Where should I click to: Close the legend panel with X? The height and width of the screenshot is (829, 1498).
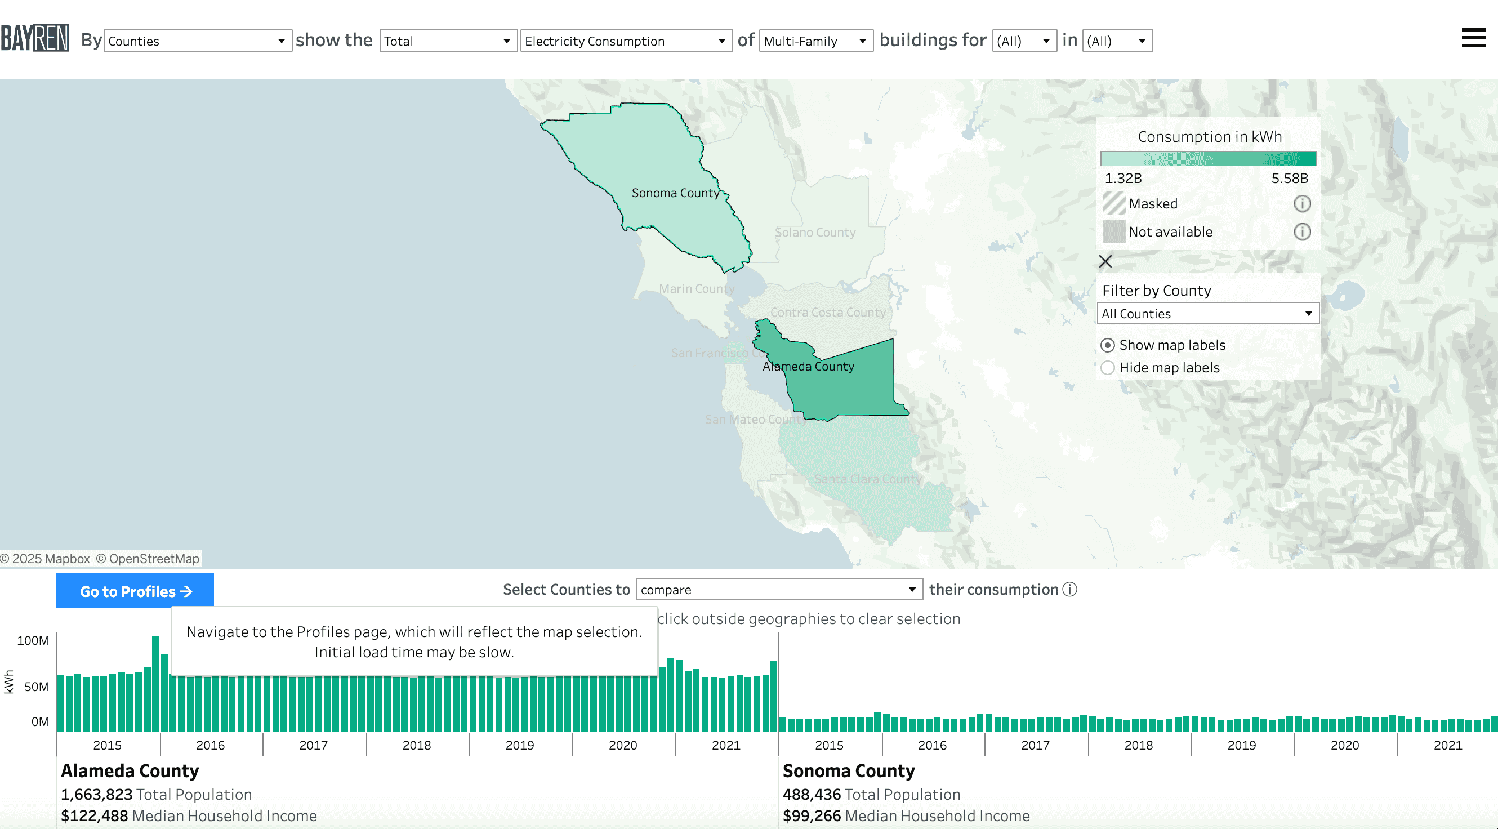tap(1105, 262)
